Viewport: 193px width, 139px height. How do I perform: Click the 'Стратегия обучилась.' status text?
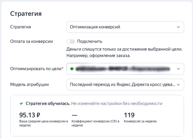48,104
